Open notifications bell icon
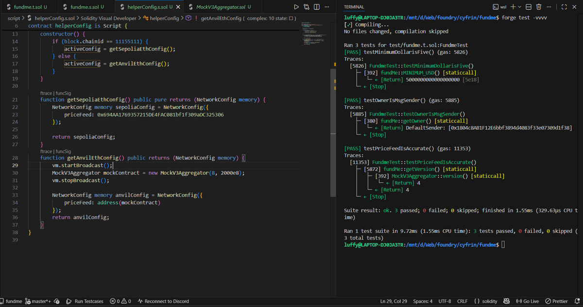 click(x=577, y=301)
